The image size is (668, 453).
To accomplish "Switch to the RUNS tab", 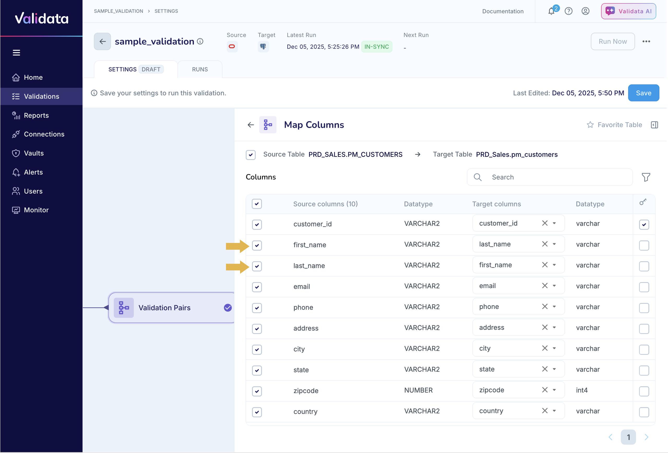I will [199, 69].
